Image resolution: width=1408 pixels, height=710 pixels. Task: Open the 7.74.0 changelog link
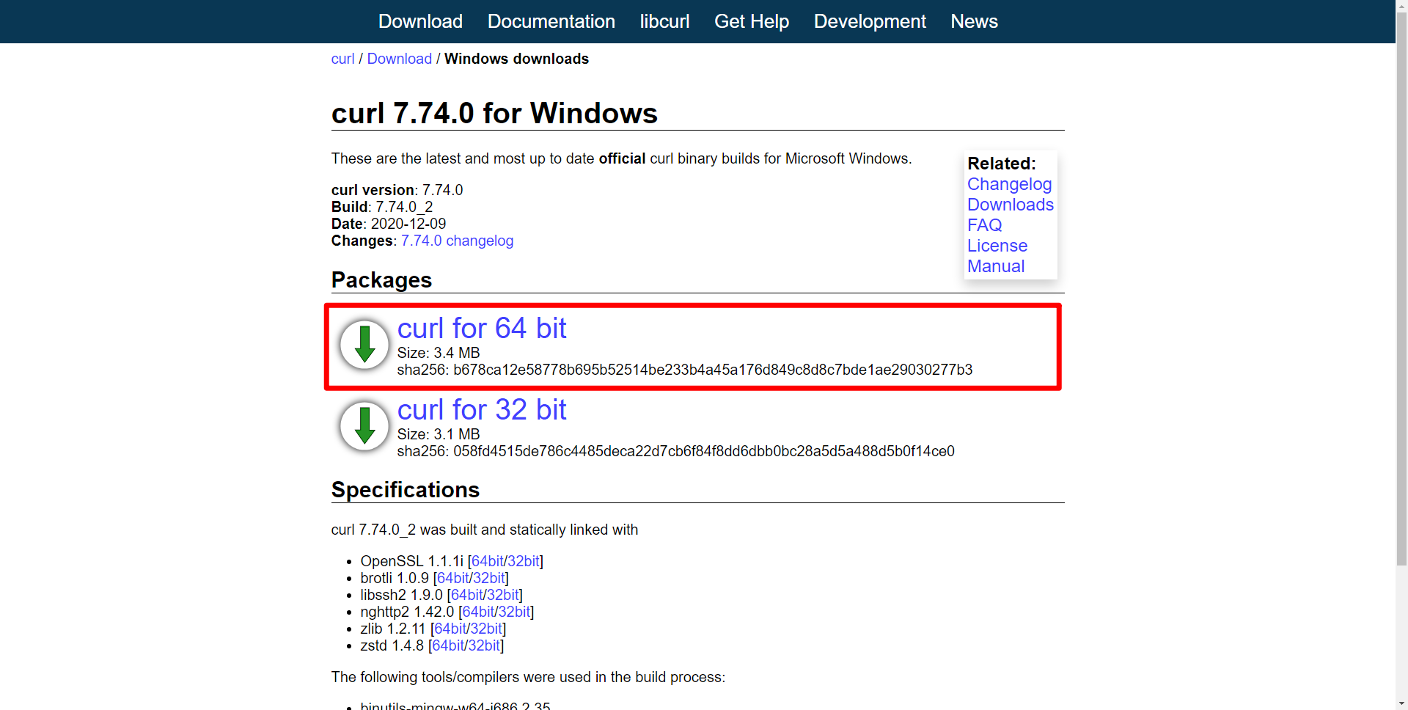click(457, 241)
